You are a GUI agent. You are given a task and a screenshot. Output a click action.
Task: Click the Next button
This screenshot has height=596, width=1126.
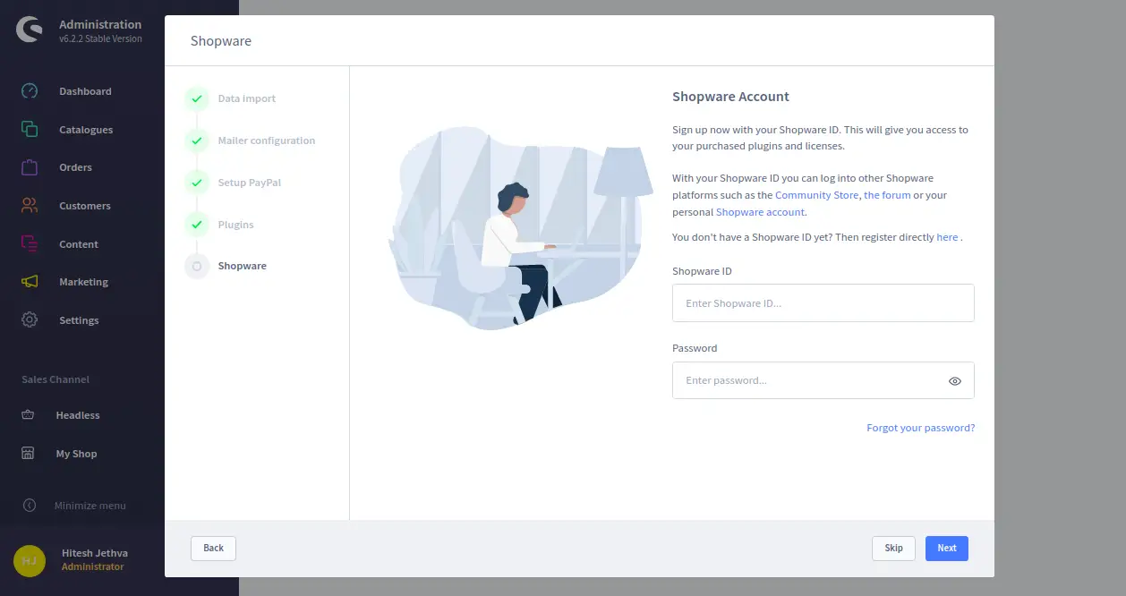pyautogui.click(x=946, y=549)
